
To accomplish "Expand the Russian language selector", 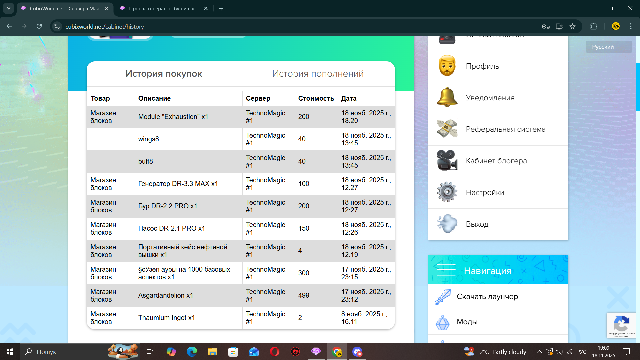I will [608, 47].
